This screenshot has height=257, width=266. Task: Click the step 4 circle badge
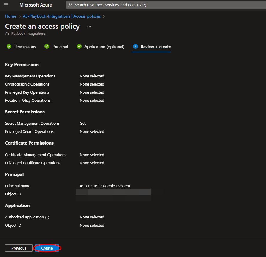coord(135,46)
